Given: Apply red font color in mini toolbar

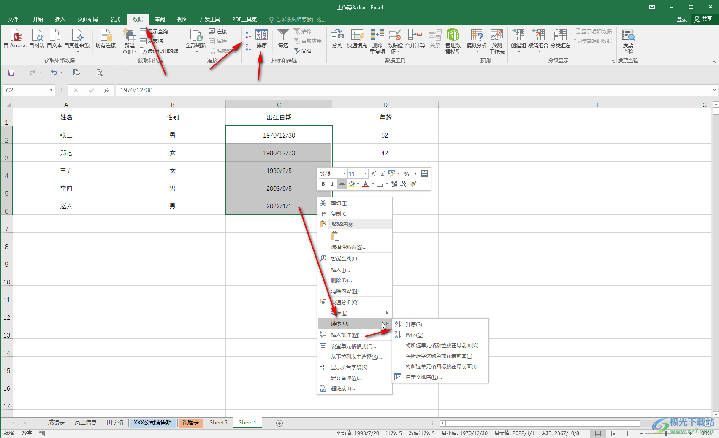Looking at the screenshot, I should click(x=366, y=184).
